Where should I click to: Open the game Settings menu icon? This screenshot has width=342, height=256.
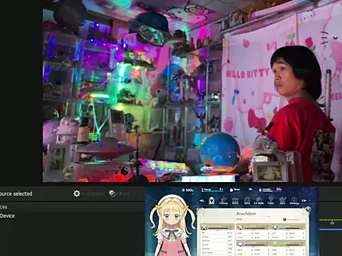(294, 201)
